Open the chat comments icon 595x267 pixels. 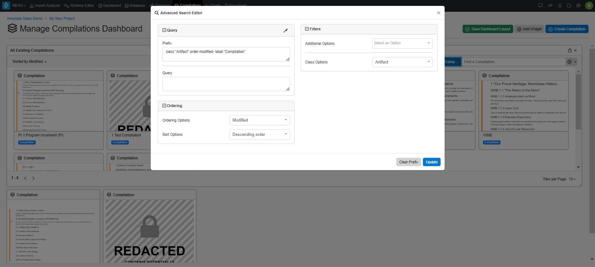click(540, 6)
